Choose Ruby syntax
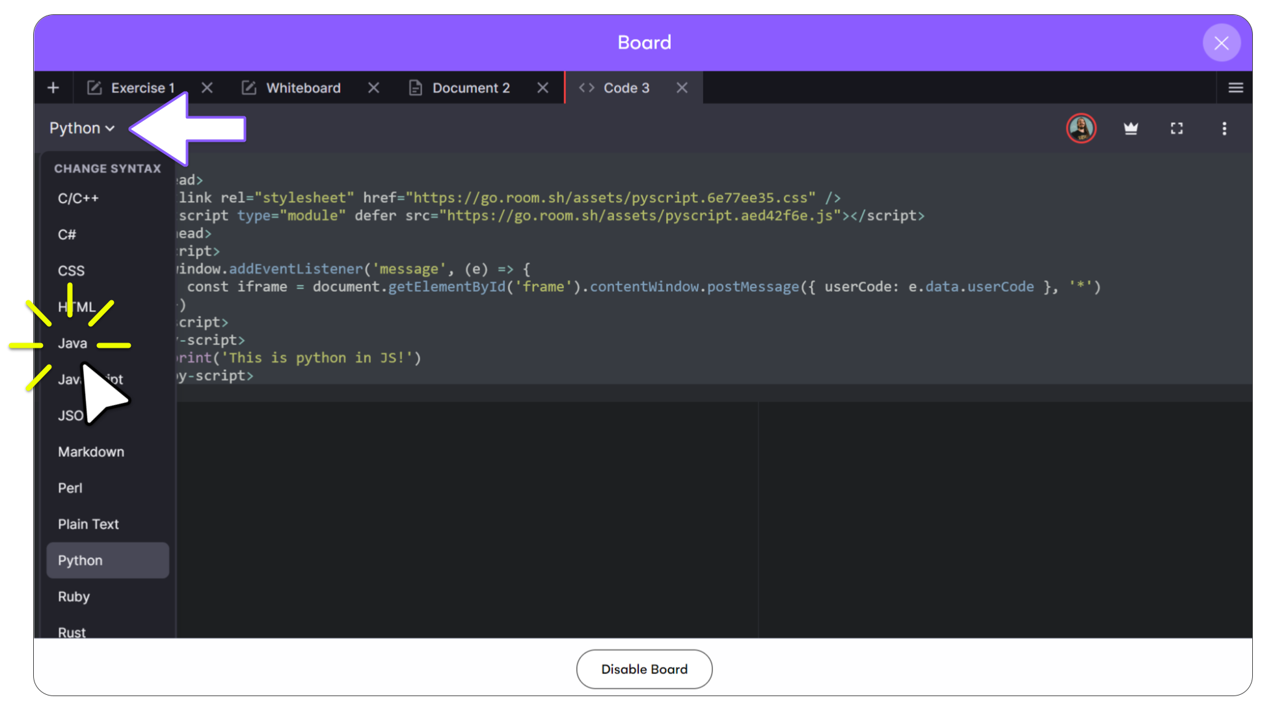The height and width of the screenshot is (702, 1288). 108,597
